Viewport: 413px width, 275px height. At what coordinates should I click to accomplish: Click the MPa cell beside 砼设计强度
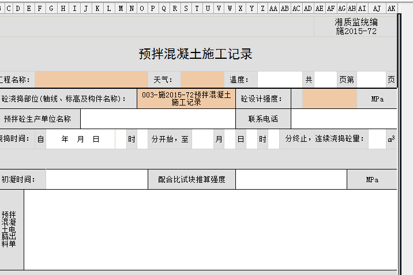377,99
